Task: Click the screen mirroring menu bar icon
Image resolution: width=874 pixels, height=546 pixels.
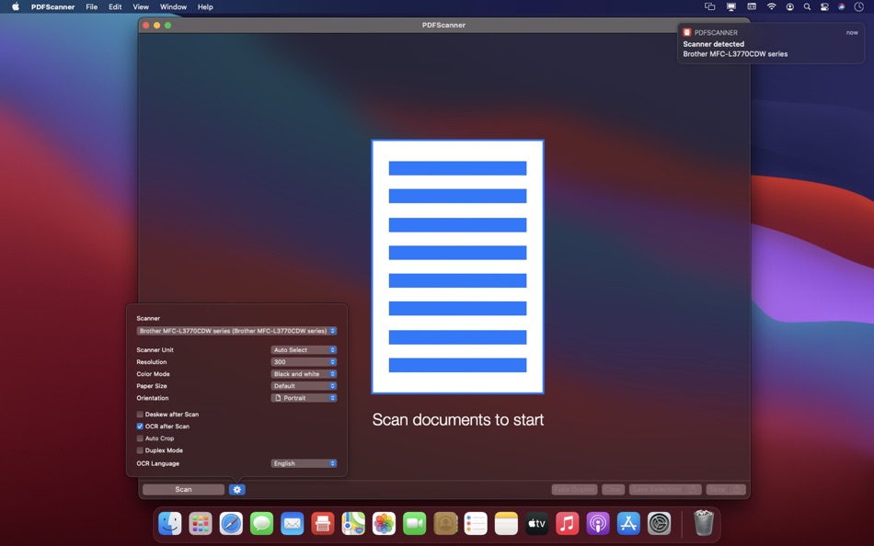Action: tap(709, 6)
